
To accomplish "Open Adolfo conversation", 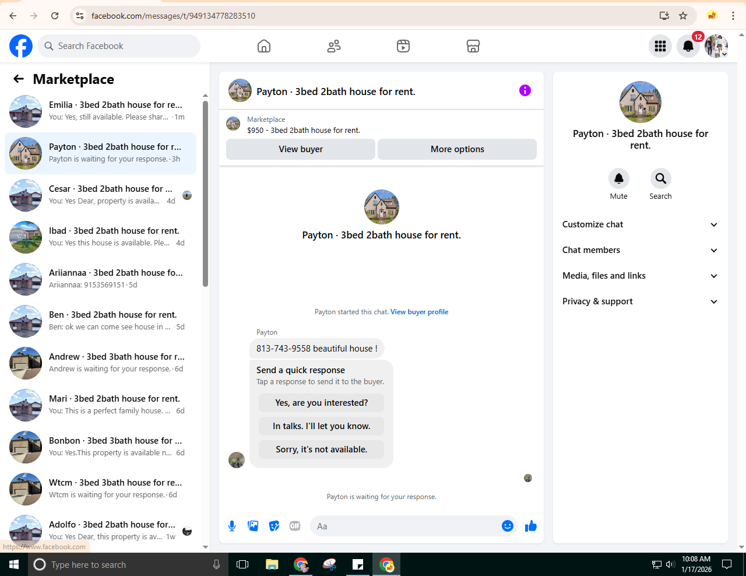I will pos(101,531).
